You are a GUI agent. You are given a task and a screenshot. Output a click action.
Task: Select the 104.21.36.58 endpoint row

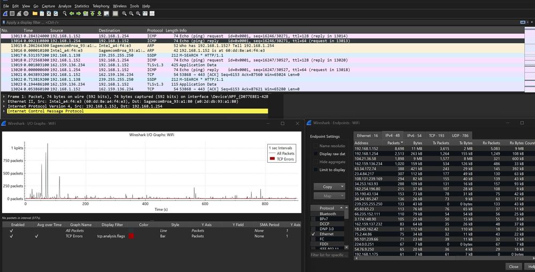pos(444,158)
